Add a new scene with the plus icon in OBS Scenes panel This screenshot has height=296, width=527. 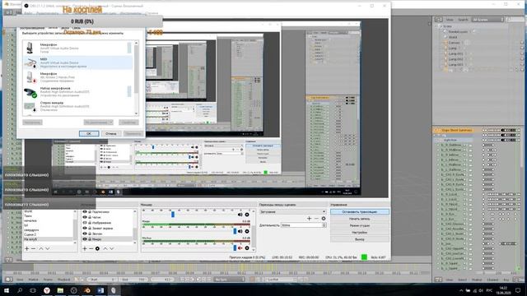click(27, 248)
